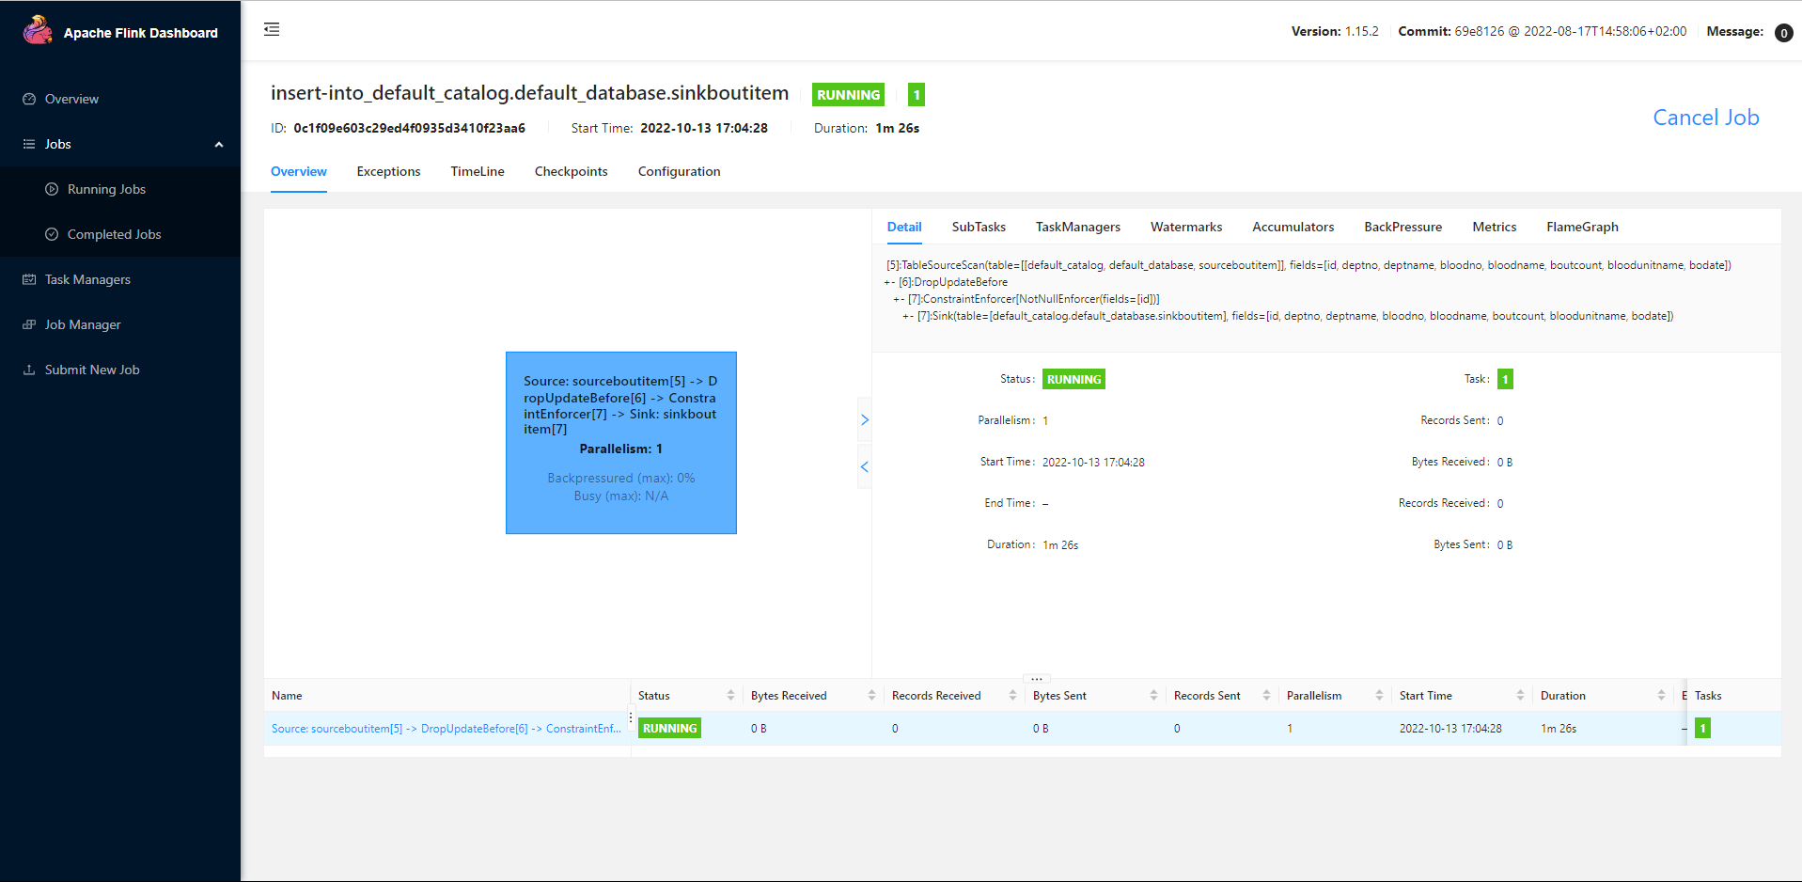
Task: Switch to the SubTasks tab
Action: coord(979,227)
